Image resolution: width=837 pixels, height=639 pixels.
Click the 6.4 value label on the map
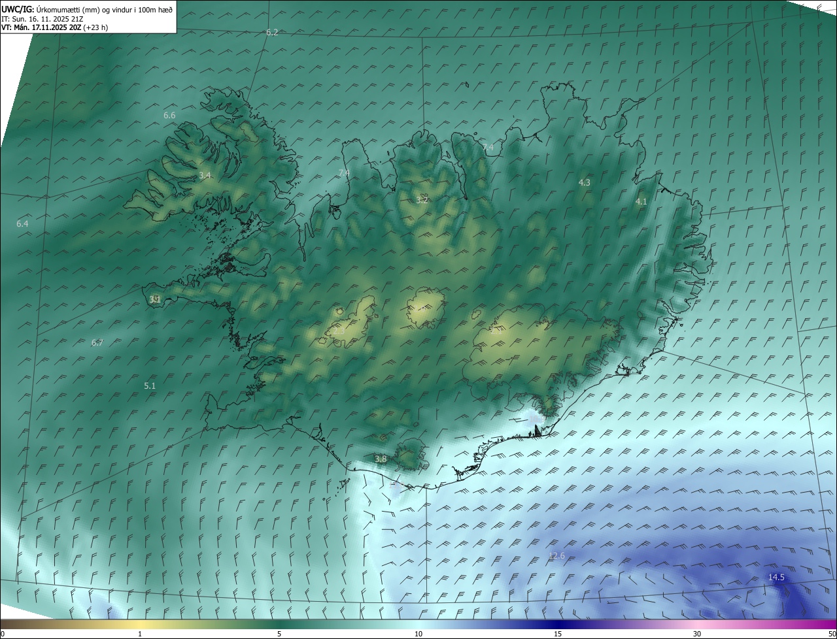22,223
